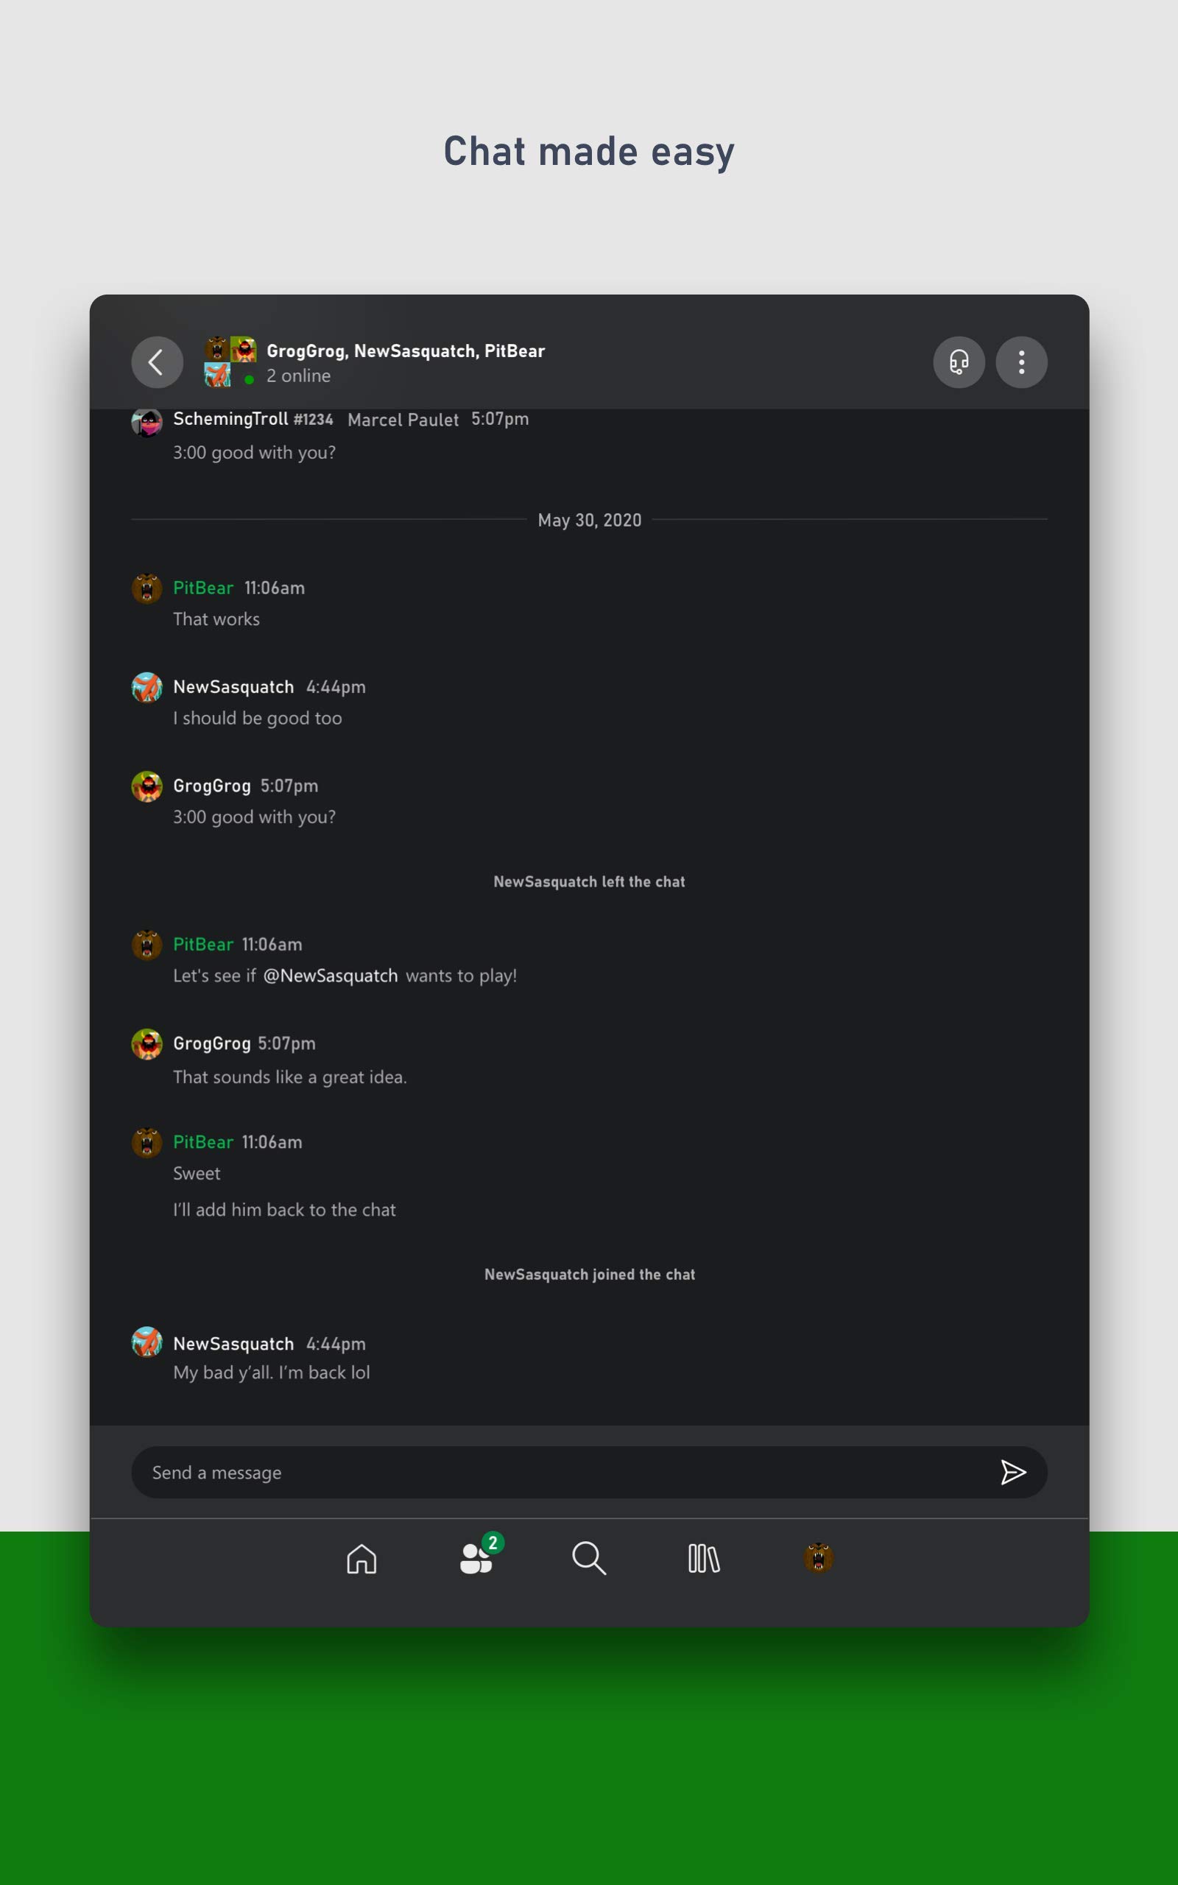Send the message using the paper plane icon
The width and height of the screenshot is (1178, 1885).
tap(1014, 1472)
